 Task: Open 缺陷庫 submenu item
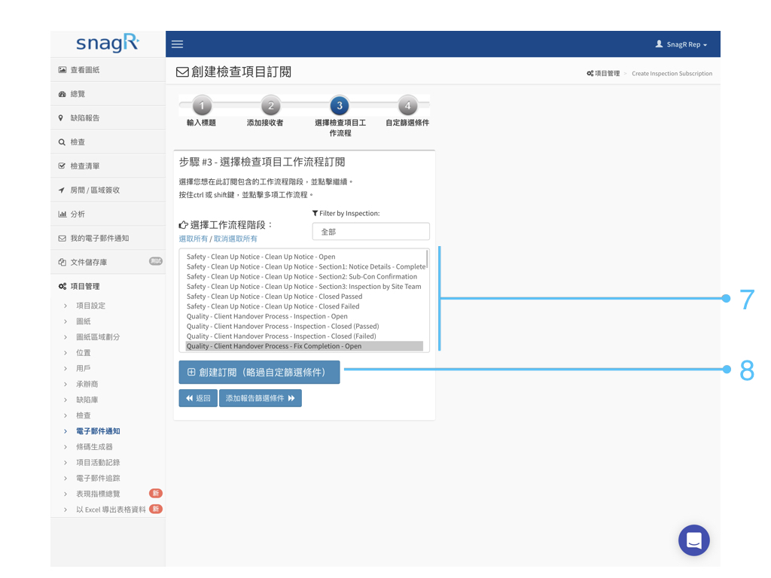click(87, 400)
